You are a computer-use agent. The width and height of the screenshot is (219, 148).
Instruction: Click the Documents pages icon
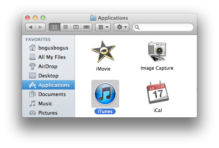tap(33, 94)
